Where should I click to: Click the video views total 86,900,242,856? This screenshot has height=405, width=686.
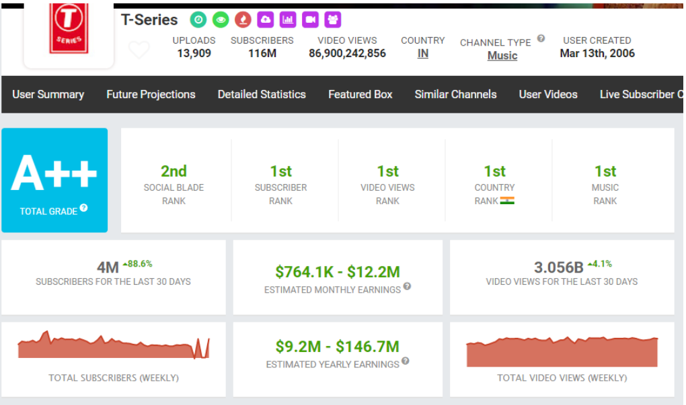pos(348,53)
